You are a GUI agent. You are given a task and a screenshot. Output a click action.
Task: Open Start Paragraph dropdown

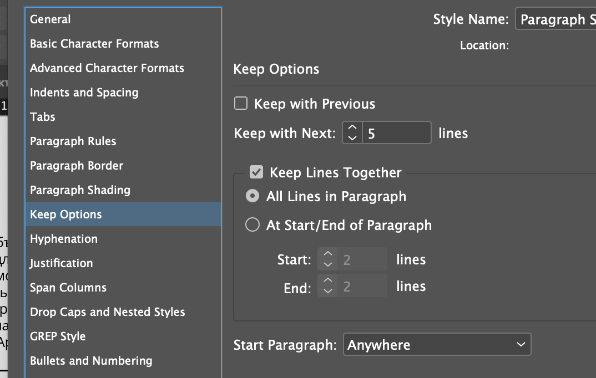(437, 344)
